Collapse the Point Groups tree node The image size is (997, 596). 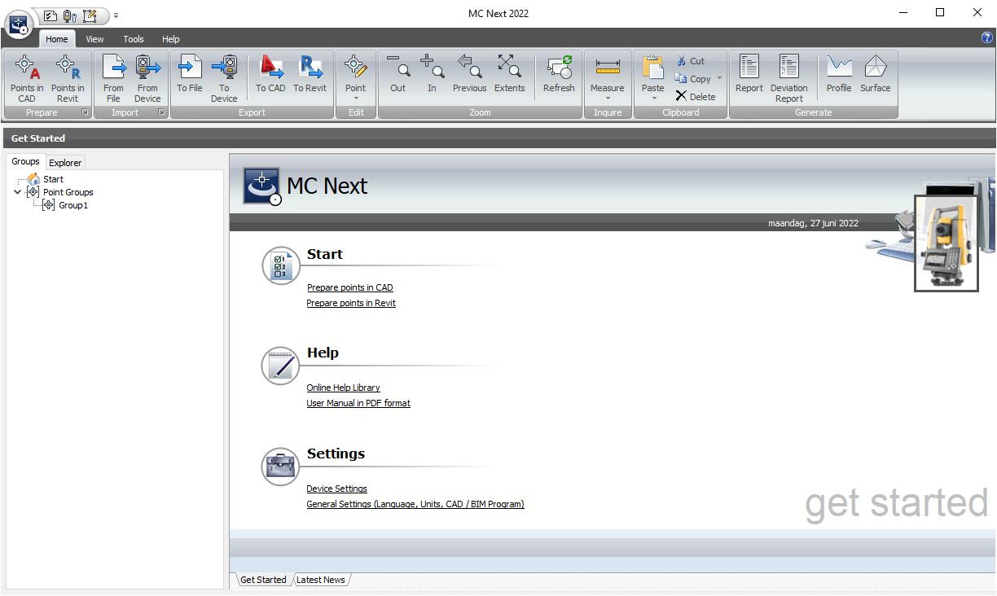click(x=18, y=192)
